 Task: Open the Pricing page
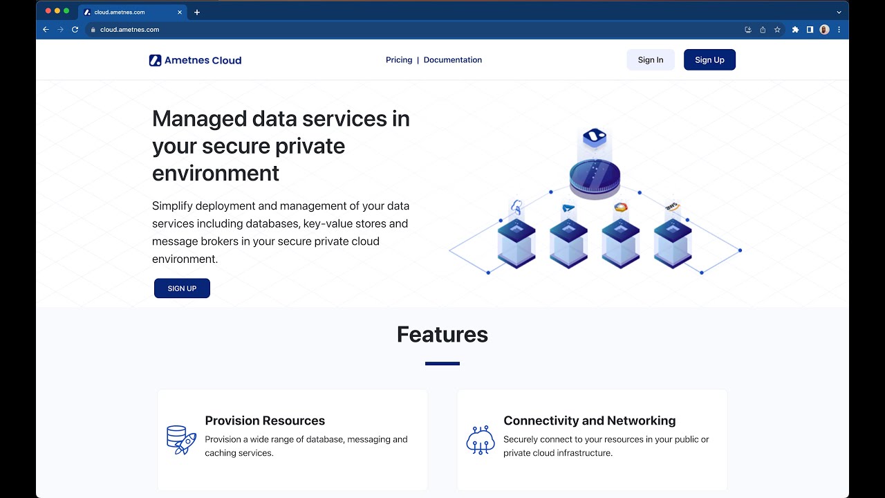click(399, 60)
